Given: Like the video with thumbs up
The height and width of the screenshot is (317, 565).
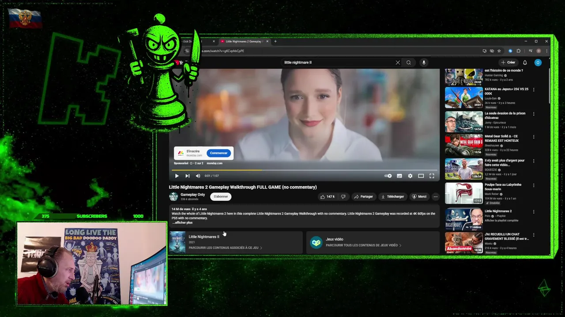Looking at the screenshot, I should click(328, 196).
